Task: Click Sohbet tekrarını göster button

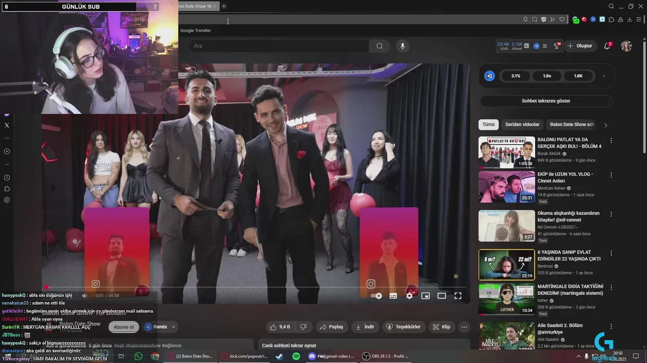Action: 546,101
